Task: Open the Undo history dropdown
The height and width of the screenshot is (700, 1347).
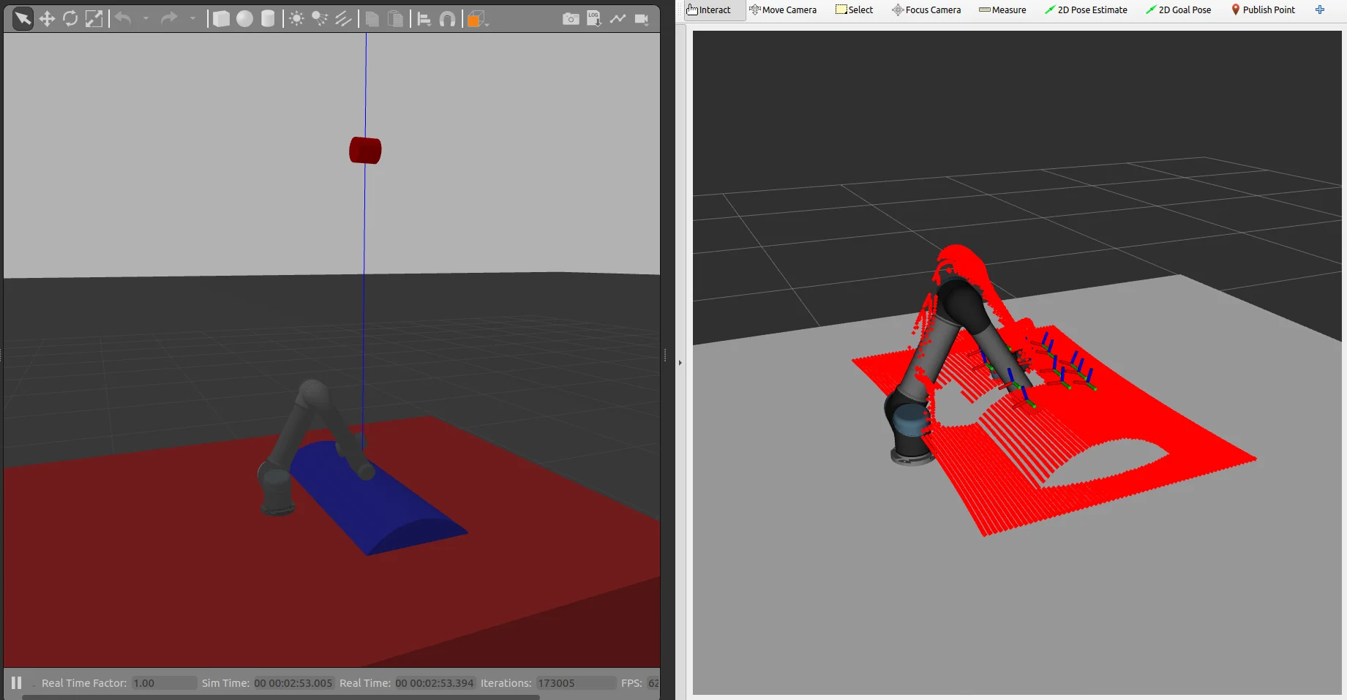Action: (146, 19)
